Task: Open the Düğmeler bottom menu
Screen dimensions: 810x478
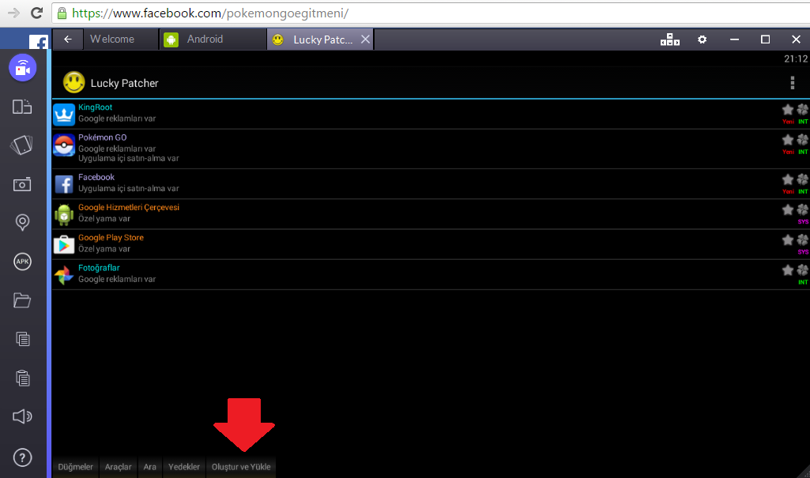Action: click(75, 467)
